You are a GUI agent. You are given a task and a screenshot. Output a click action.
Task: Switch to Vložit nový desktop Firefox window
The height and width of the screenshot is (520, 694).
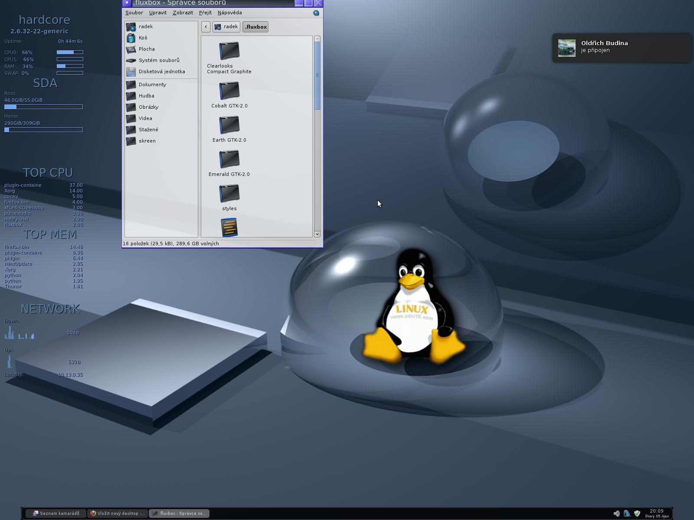tap(118, 513)
